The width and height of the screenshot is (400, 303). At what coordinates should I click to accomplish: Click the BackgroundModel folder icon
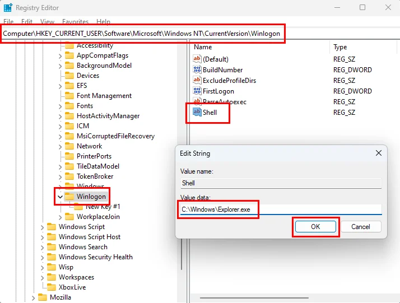click(x=69, y=66)
